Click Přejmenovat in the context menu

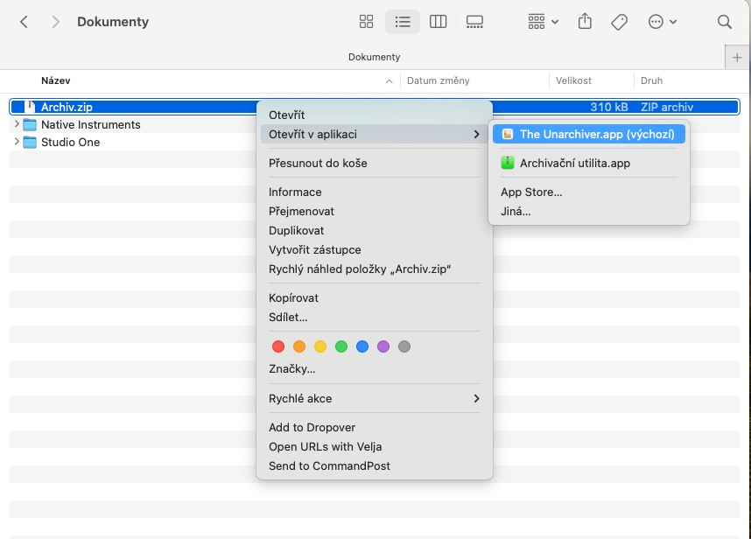click(301, 211)
